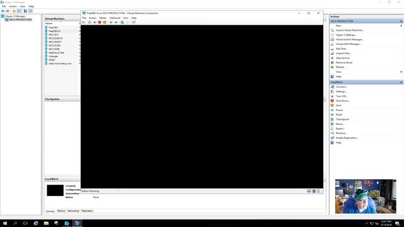Select MCS-PRODUCTION server in console tree
Screen dimensions: 404x227
tap(20, 20)
